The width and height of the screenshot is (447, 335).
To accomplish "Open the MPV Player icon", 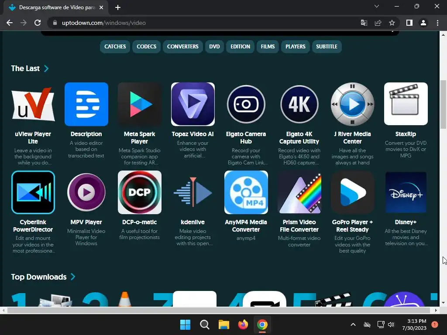I will click(x=86, y=192).
